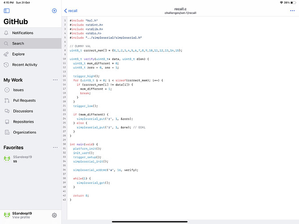This screenshot has width=299, height=224.
Task: Click the '// GOAL' comment
Action: click(x=139, y=127)
